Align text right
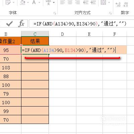 (x=77, y=2)
